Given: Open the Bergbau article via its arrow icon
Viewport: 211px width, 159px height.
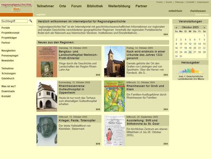Looking at the screenshot, I should [98, 75].
